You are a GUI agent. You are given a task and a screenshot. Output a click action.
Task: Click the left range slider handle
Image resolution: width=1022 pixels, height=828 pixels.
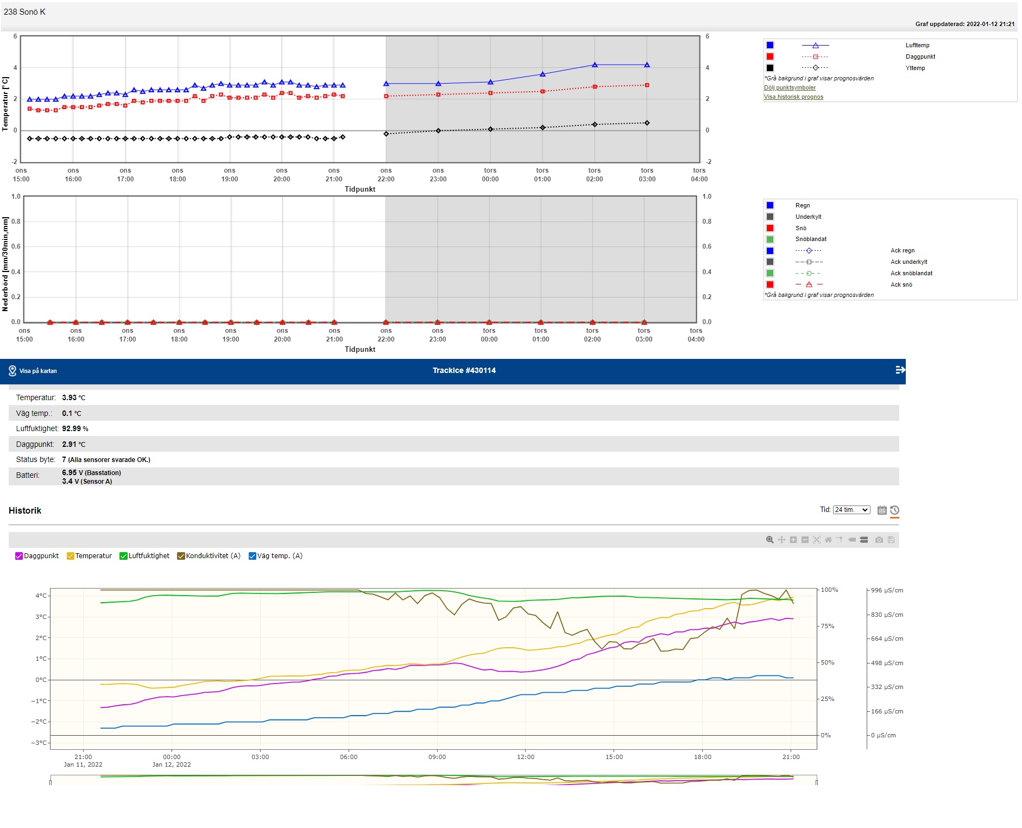pyautogui.click(x=51, y=782)
